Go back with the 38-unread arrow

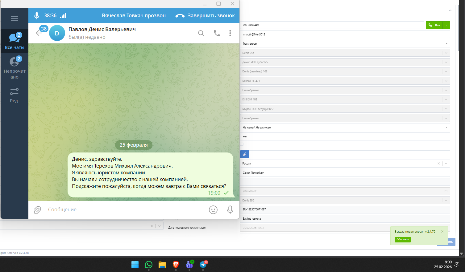[39, 33]
